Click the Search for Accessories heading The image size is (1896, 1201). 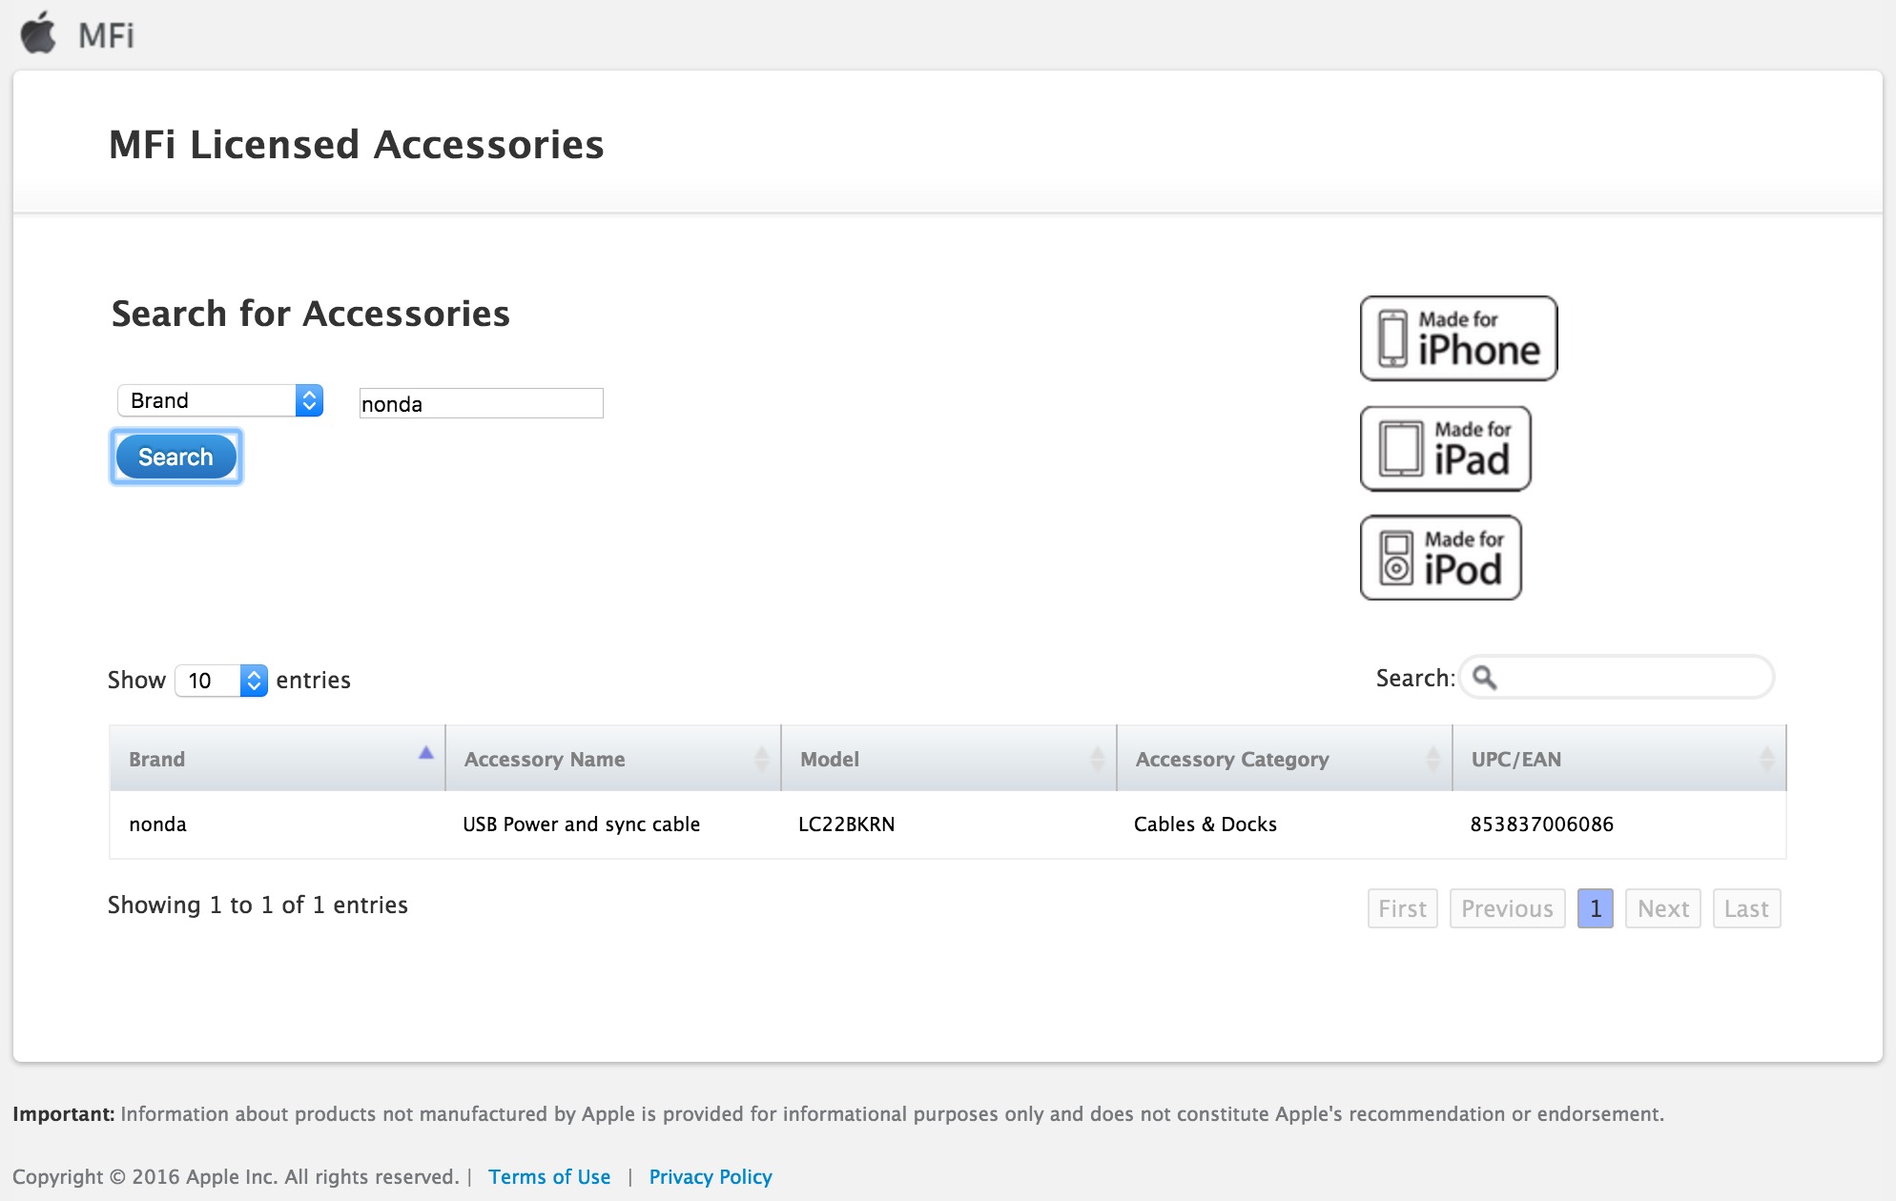coord(311,314)
